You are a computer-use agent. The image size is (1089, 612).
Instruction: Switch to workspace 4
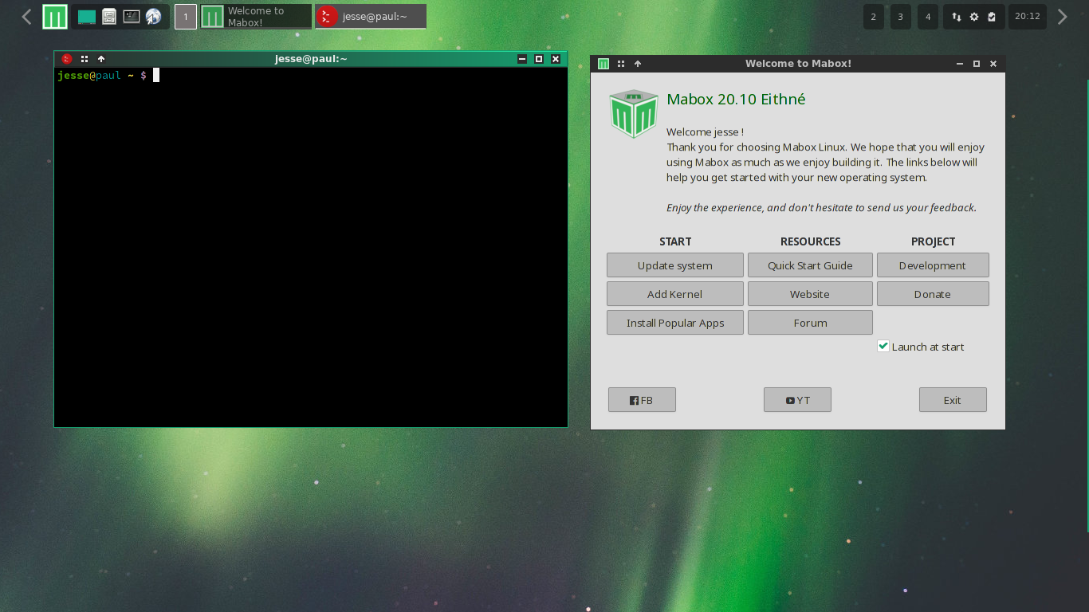[x=928, y=17]
